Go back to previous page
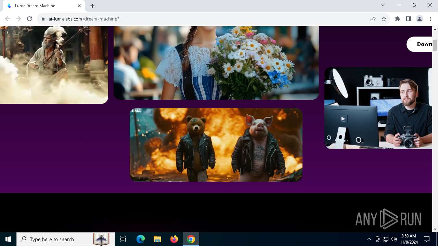The image size is (438, 246). point(8,19)
